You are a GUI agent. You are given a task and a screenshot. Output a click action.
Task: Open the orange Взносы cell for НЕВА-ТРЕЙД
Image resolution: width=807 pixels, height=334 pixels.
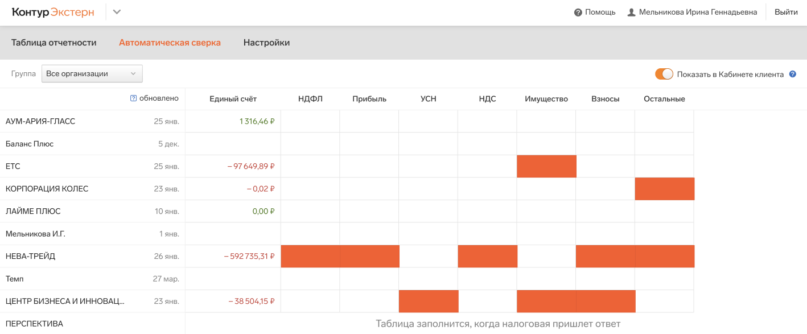tap(606, 256)
